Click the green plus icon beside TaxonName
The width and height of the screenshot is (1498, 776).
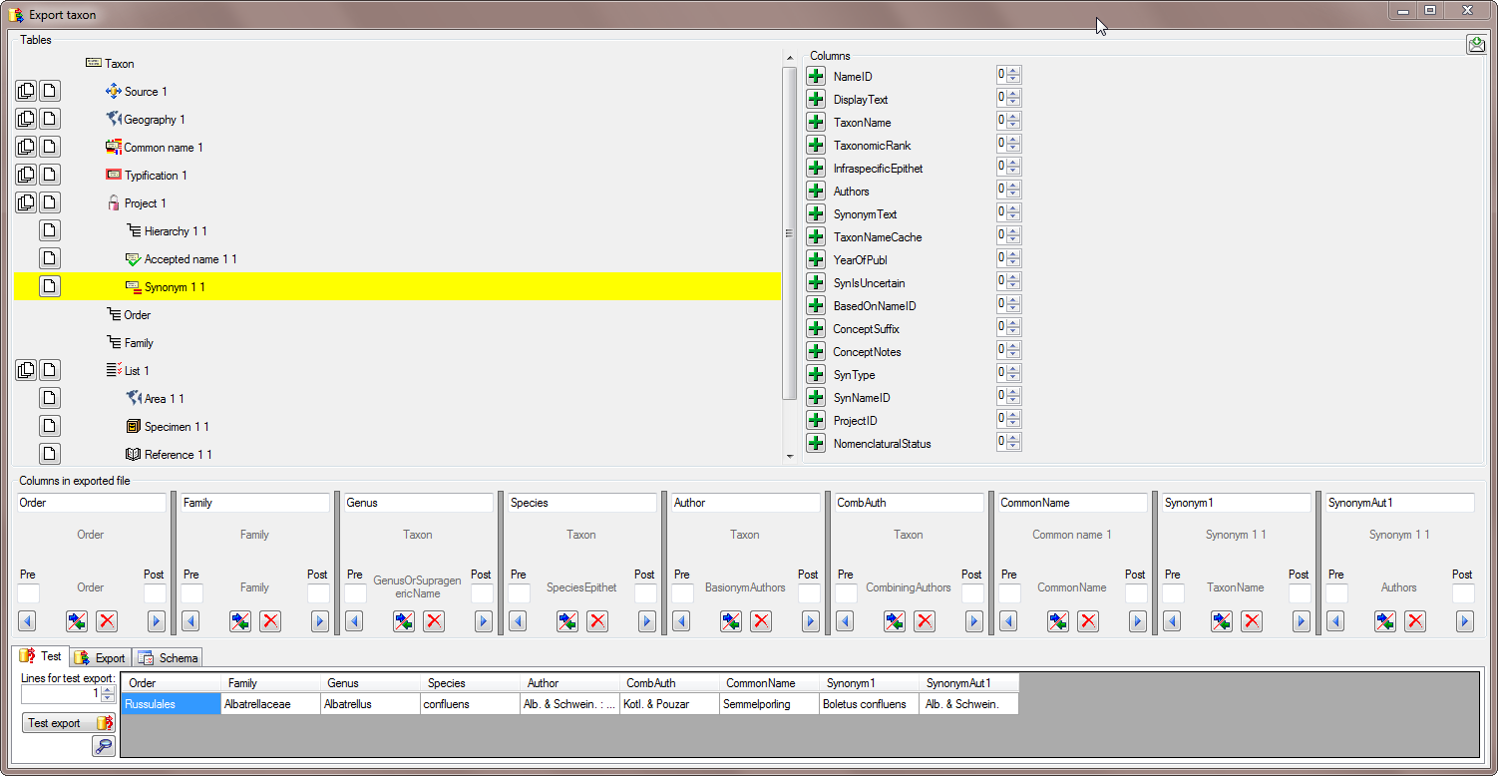(x=816, y=123)
